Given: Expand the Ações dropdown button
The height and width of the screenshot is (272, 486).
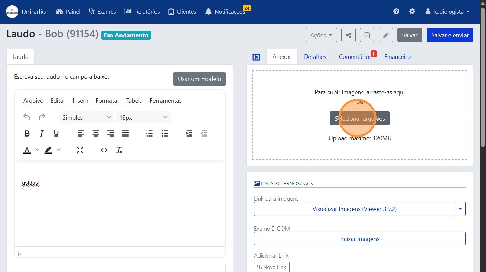Looking at the screenshot, I should tap(321, 35).
